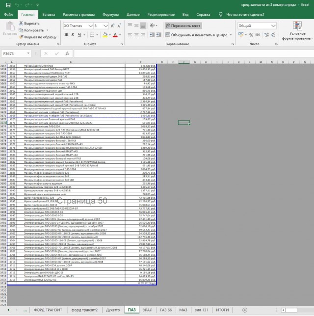Open the ИТОГИ sheet tab
This screenshot has height=316, width=314.
(222, 310)
